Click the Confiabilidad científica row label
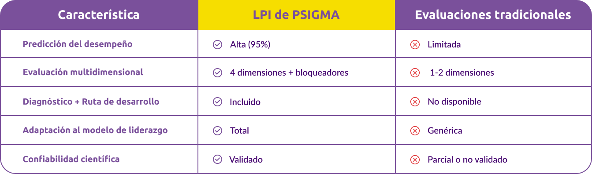 tap(71, 159)
